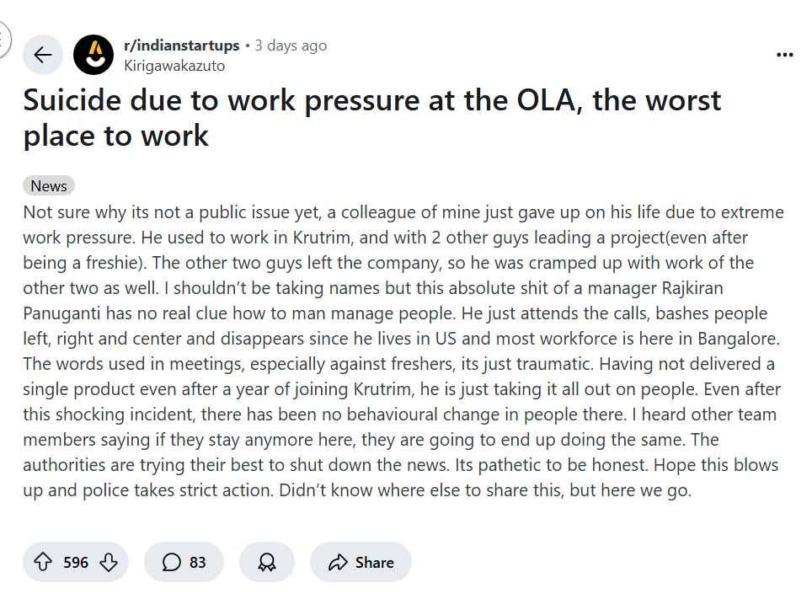
Task: Click the share arrow icon
Action: 339,562
